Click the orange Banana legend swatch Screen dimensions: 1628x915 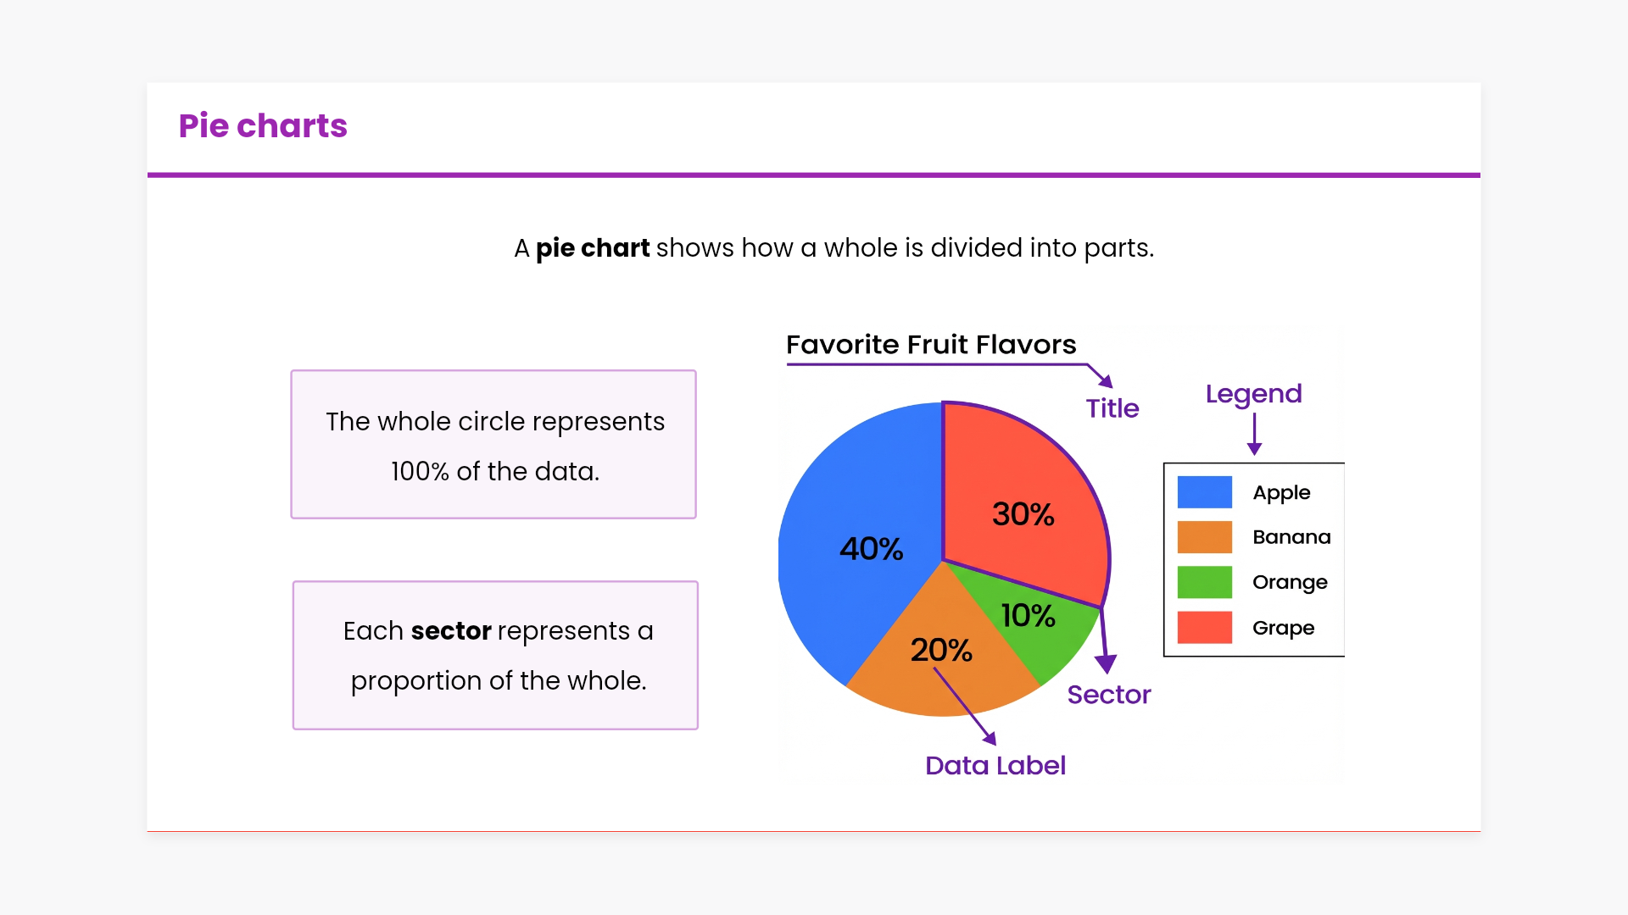point(1204,537)
